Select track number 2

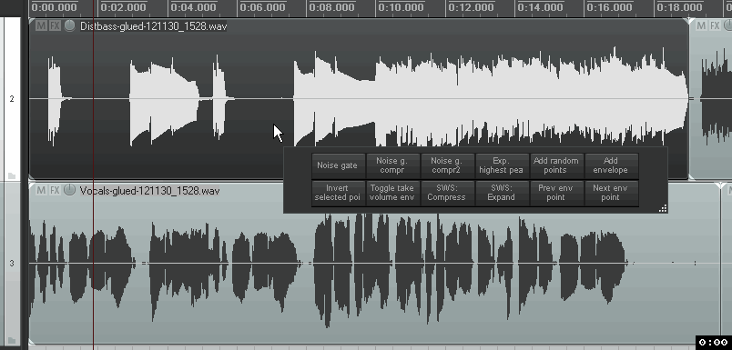tap(12, 99)
